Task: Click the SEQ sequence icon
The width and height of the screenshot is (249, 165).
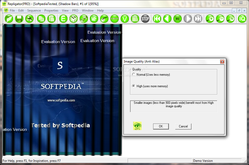Action: [178, 19]
